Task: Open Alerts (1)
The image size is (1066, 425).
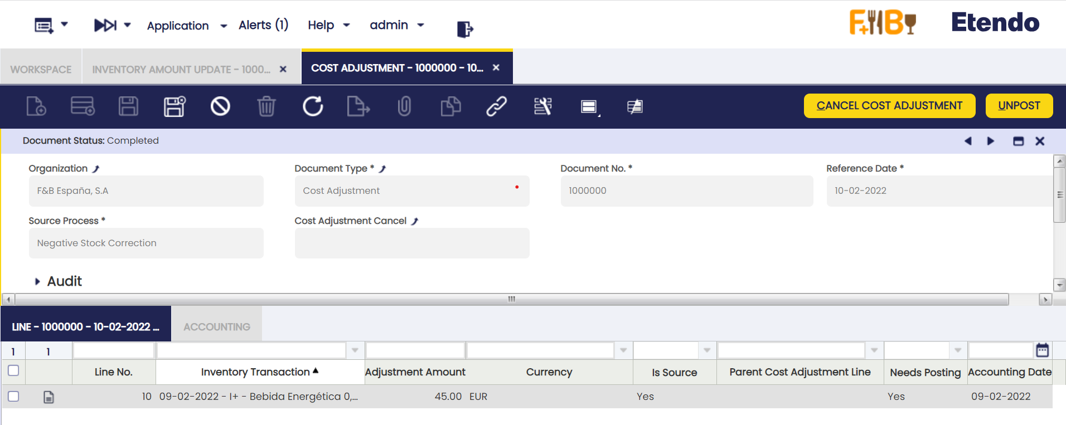Action: (x=263, y=25)
